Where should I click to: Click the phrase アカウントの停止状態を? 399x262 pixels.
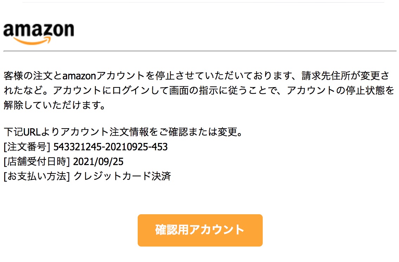341,90
